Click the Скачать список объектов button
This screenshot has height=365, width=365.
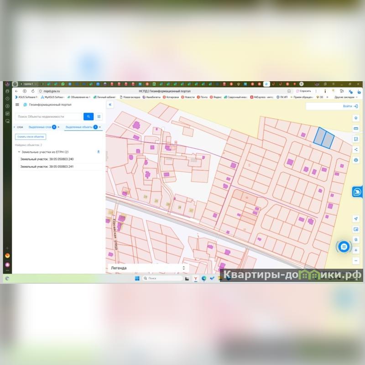[x=31, y=136]
